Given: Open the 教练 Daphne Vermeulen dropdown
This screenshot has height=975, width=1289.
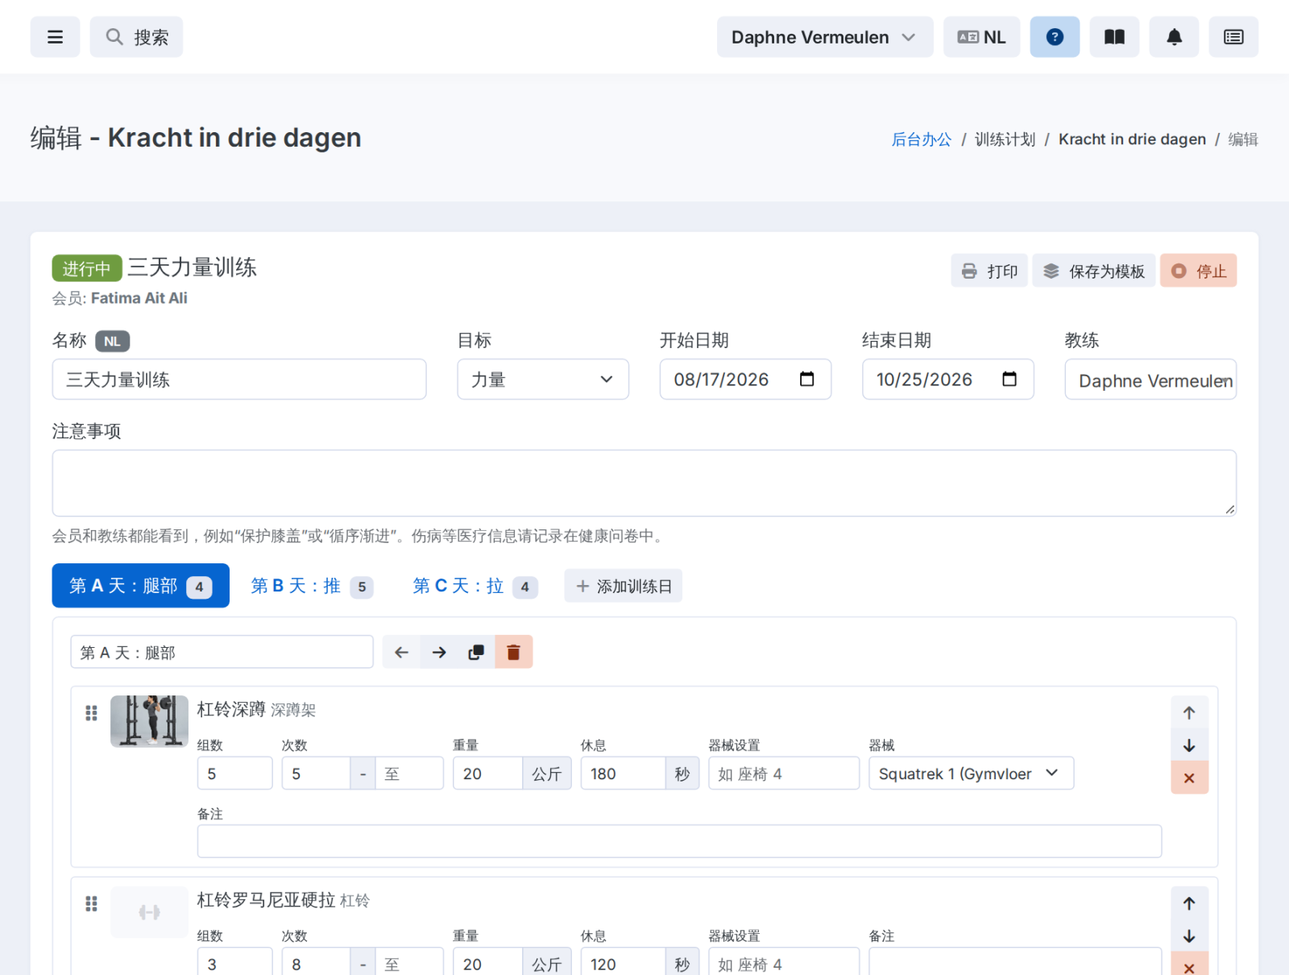Looking at the screenshot, I should coord(1150,380).
